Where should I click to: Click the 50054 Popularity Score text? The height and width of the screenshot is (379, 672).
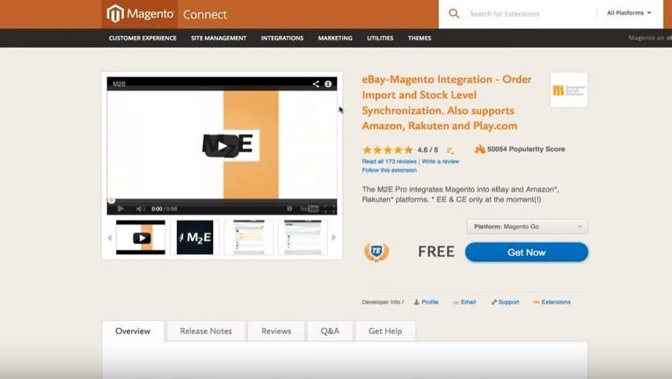coord(526,149)
